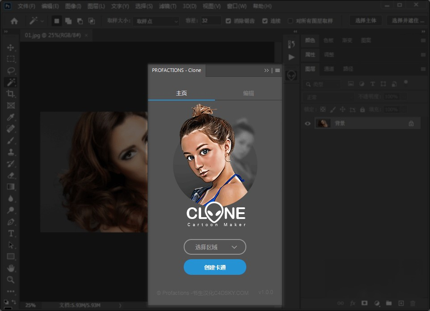
Task: Select the Crop tool
Action: click(x=11, y=94)
